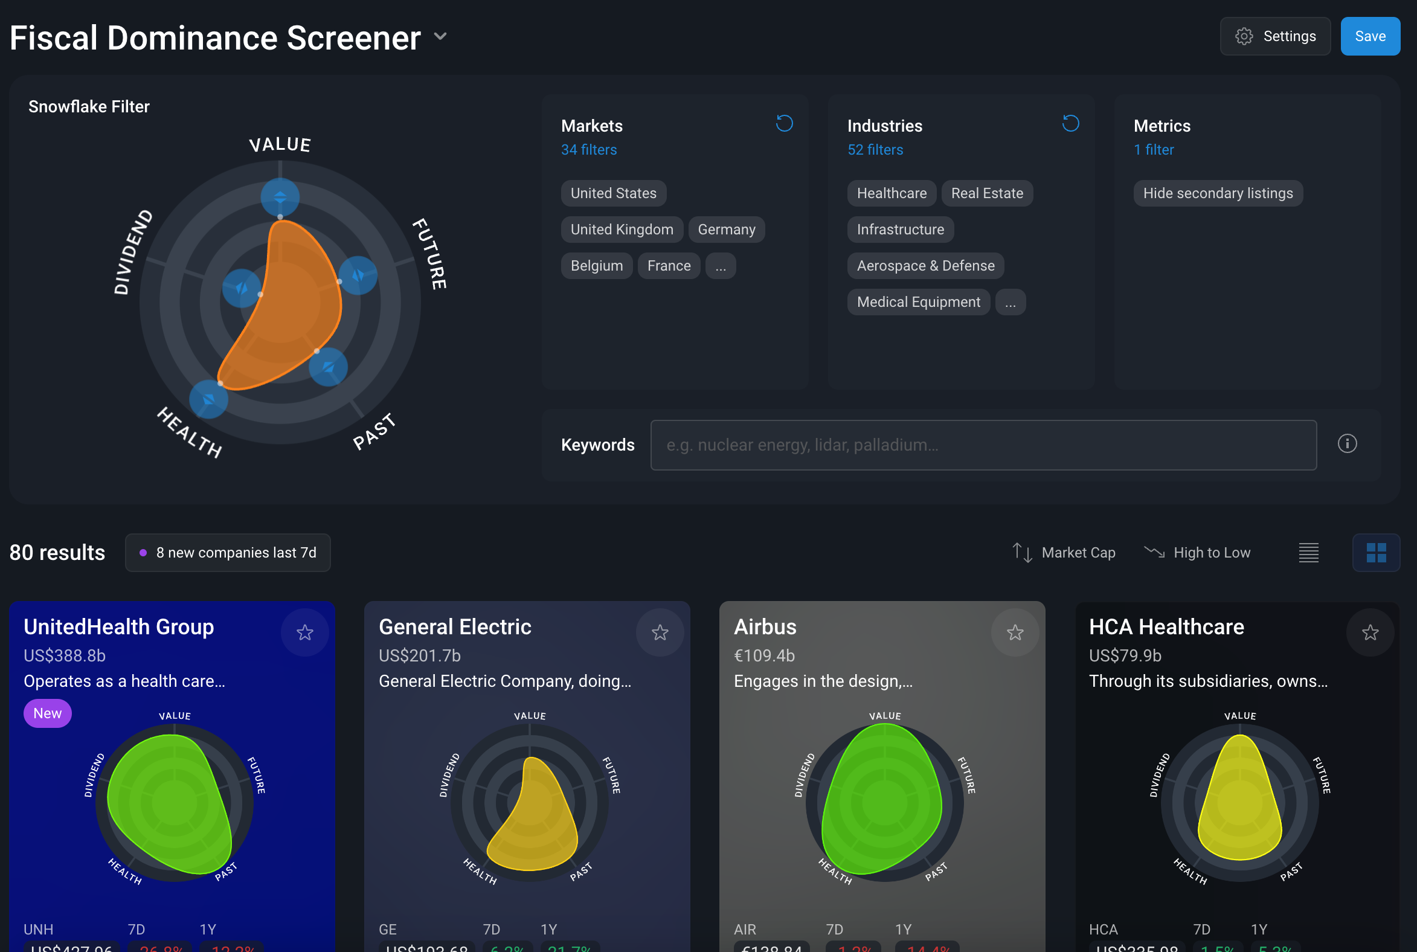Save the screener
Viewport: 1417px width, 952px height.
click(1370, 36)
